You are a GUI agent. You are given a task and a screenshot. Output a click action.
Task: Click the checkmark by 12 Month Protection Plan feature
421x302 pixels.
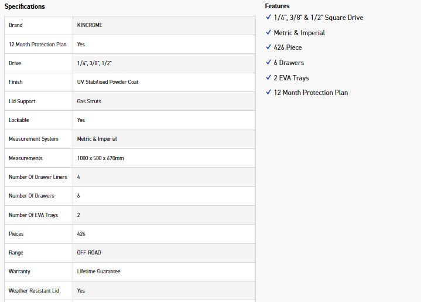tap(268, 93)
